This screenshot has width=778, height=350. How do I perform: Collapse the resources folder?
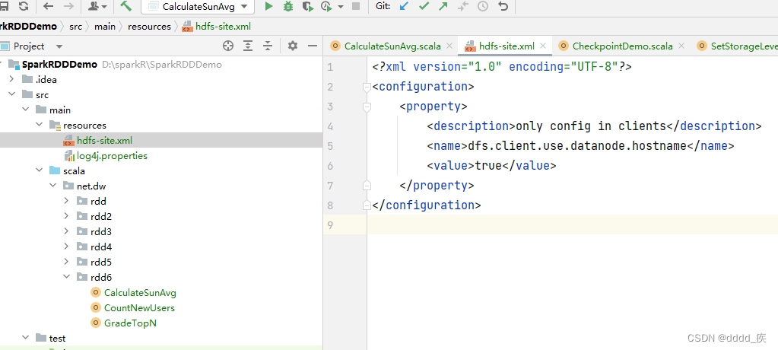(x=40, y=125)
